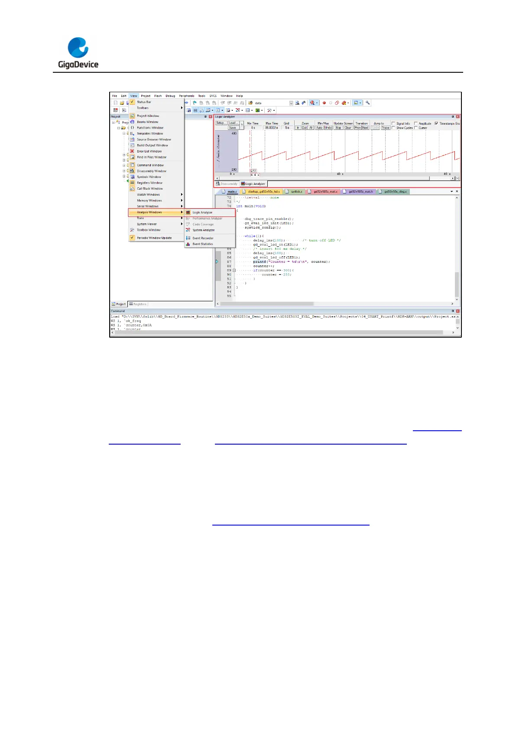The image size is (516, 729).
Task: Expand the Memory Windows submenu
Action: [x=156, y=200]
